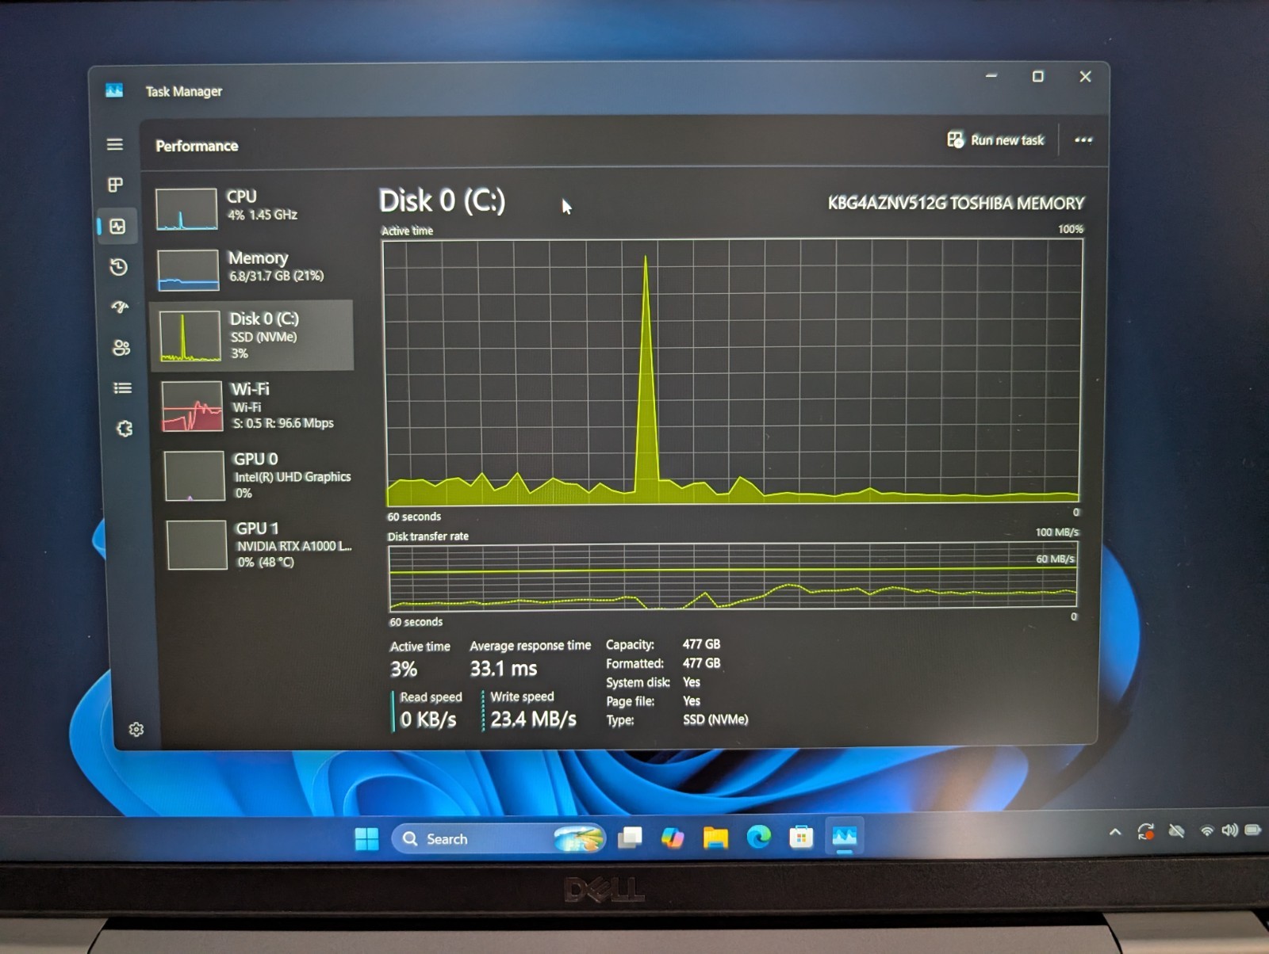
Task: Open the App history page icon
Action: [119, 267]
